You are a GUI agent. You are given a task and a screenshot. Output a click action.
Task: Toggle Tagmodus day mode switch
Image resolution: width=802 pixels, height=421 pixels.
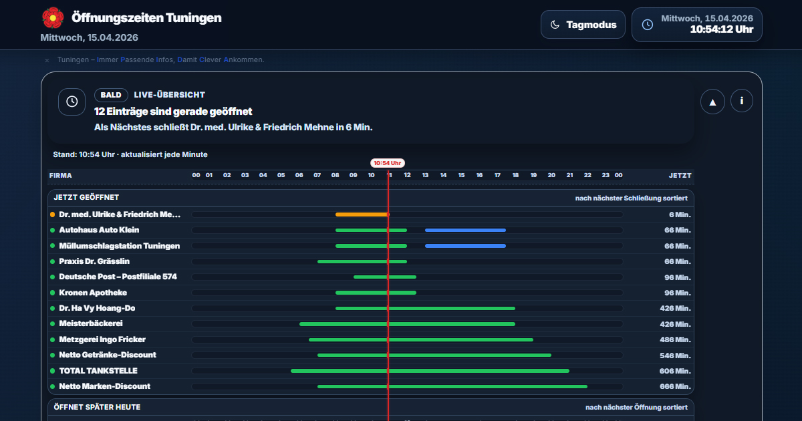point(583,25)
